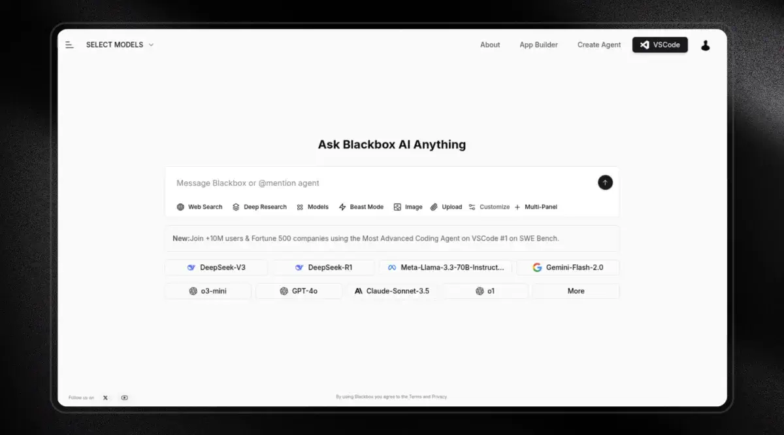The image size is (784, 435).
Task: Select the DeepSeek-R1 model
Action: pyautogui.click(x=323, y=268)
